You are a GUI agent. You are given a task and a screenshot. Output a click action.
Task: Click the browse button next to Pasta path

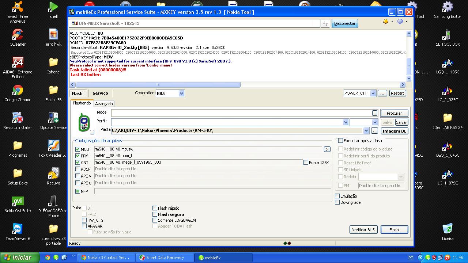374,131
